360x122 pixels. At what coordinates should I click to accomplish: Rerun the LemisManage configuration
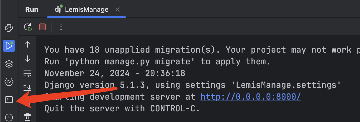[28, 27]
